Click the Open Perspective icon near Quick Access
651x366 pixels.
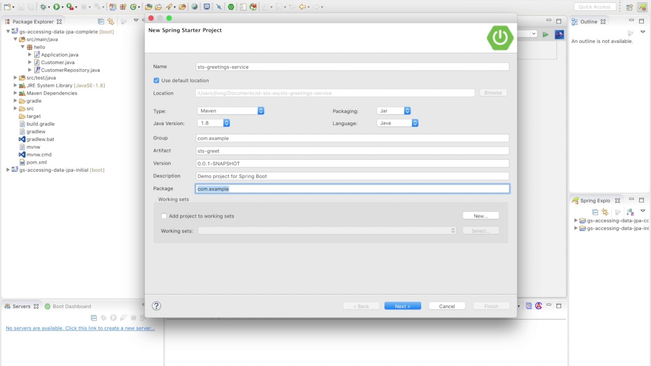630,7
